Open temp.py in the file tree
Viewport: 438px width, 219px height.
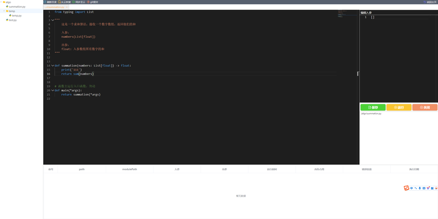click(x=16, y=16)
